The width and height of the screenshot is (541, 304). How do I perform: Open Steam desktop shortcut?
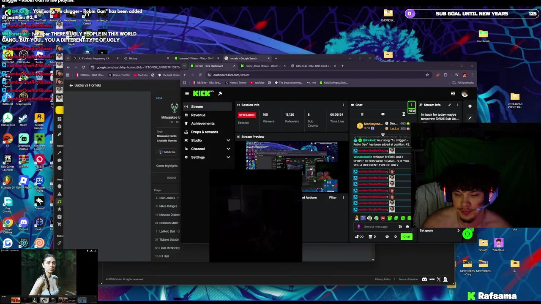pyautogui.click(x=23, y=120)
